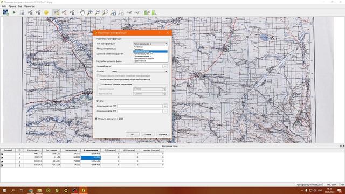This screenshot has height=194, width=345.
Task: Open File Explorer from the taskbar
Action: click(39, 190)
